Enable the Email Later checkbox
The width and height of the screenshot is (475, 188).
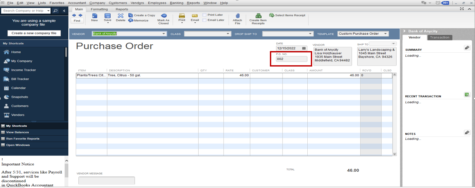(204, 20)
